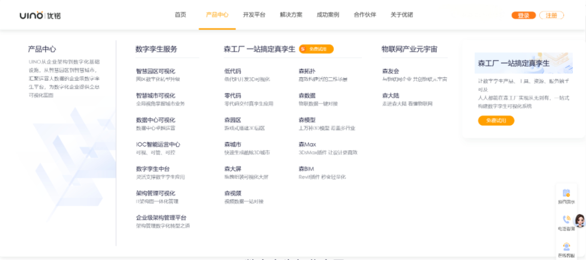Select 数据中心可视化 link
Screen dimensions: 586x260
click(x=155, y=120)
